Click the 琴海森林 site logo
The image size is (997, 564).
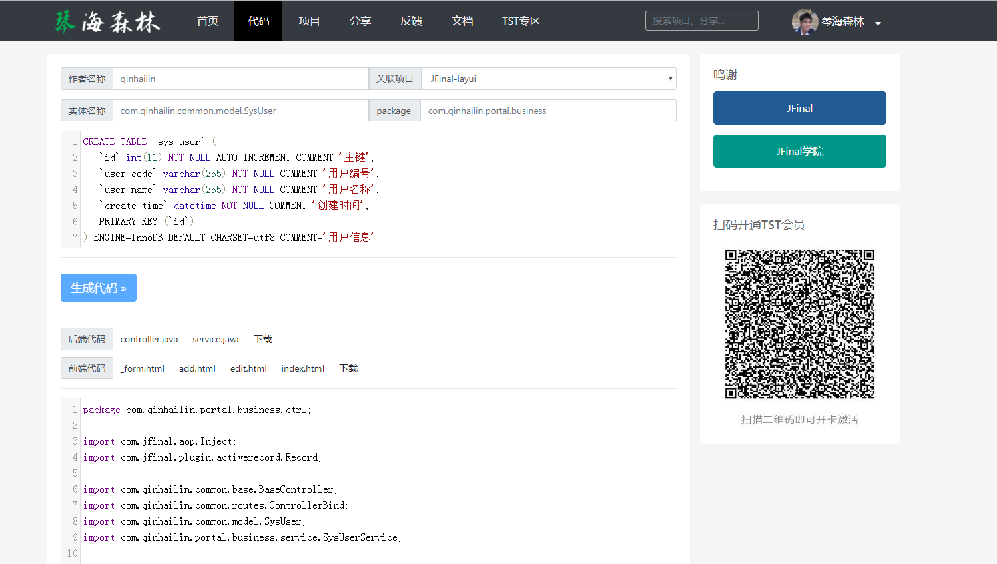107,21
